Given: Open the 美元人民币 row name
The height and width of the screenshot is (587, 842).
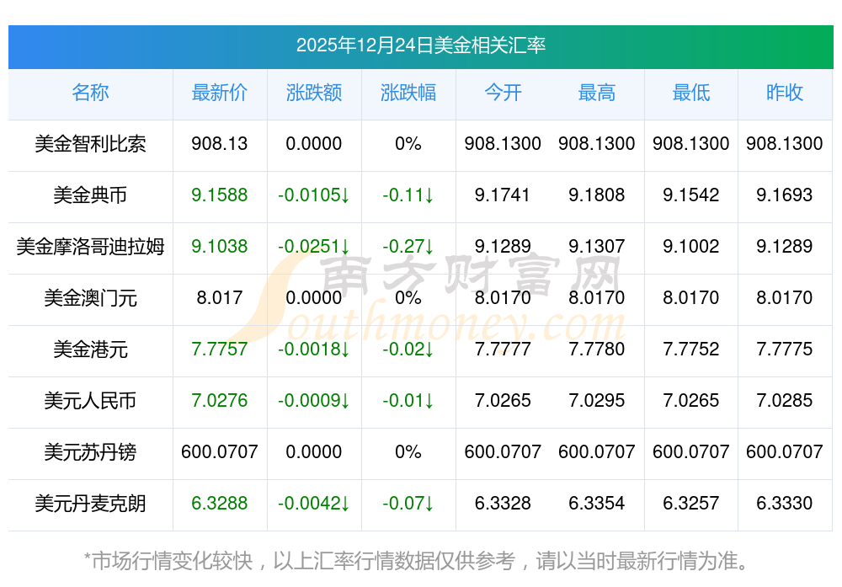Looking at the screenshot, I should coord(90,401).
